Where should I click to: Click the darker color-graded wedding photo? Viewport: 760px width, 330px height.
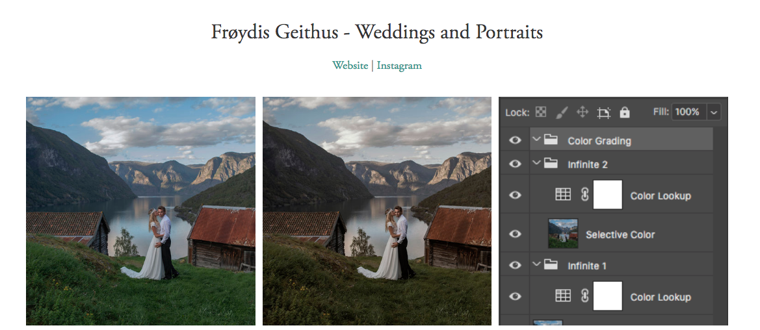[377, 210]
